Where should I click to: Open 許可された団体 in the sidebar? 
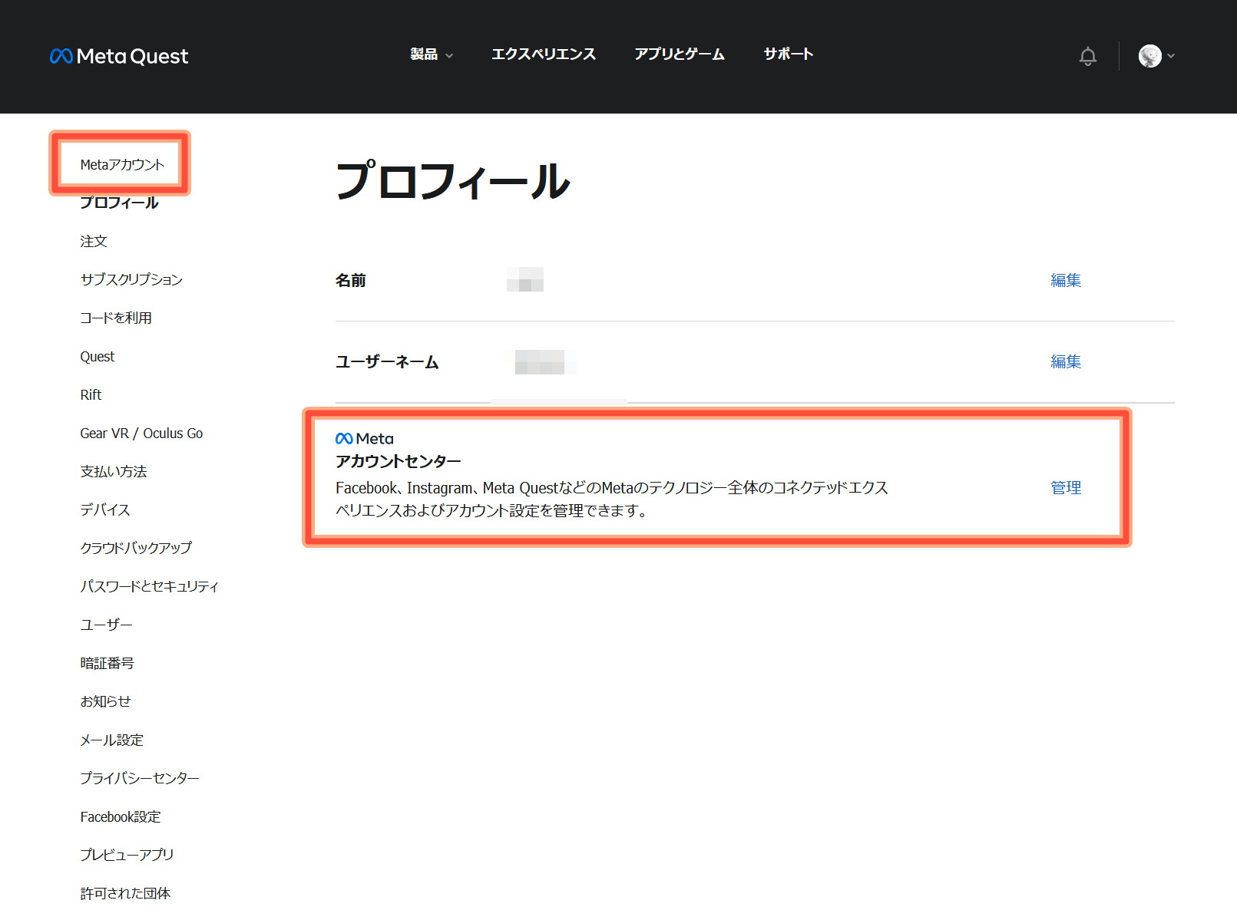(x=125, y=893)
